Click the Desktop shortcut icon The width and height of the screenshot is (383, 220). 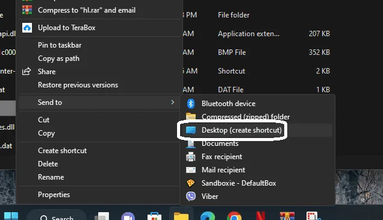(191, 130)
